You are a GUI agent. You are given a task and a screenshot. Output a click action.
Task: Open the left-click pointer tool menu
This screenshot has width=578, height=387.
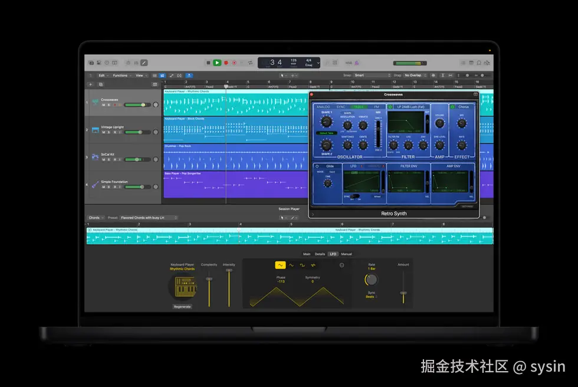click(284, 76)
